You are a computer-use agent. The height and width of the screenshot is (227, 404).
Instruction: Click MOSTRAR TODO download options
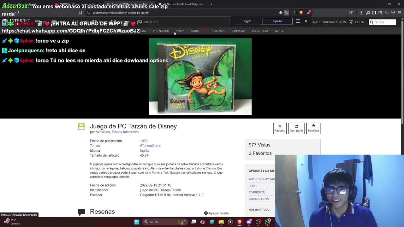pyautogui.click(x=259, y=210)
